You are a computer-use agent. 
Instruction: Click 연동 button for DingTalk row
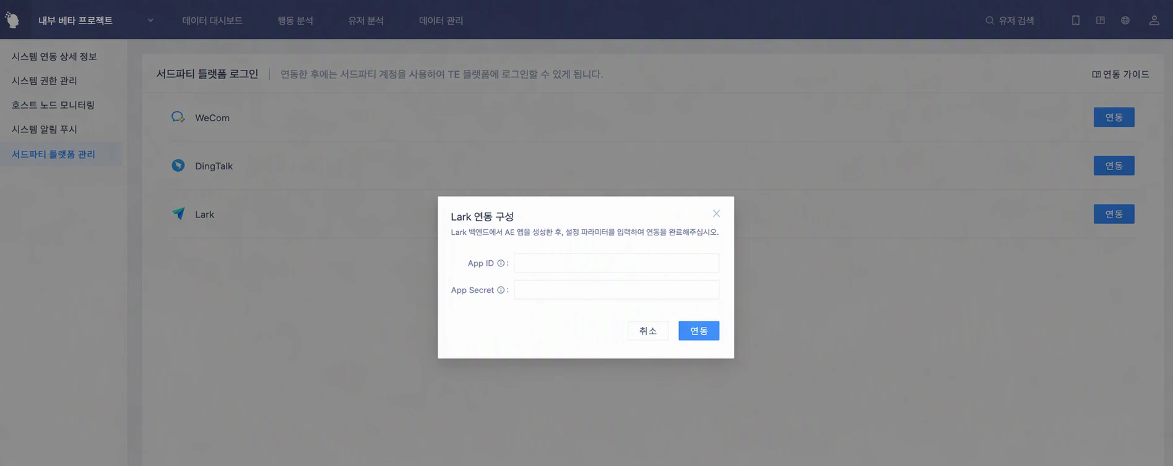pyautogui.click(x=1114, y=166)
